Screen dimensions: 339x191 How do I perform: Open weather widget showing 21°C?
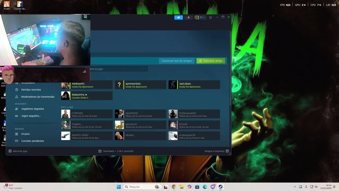click(12, 187)
